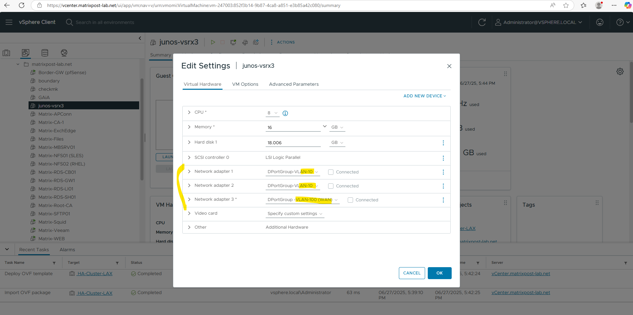Collapse the matrixpost-lab.net folder tree

18,64
